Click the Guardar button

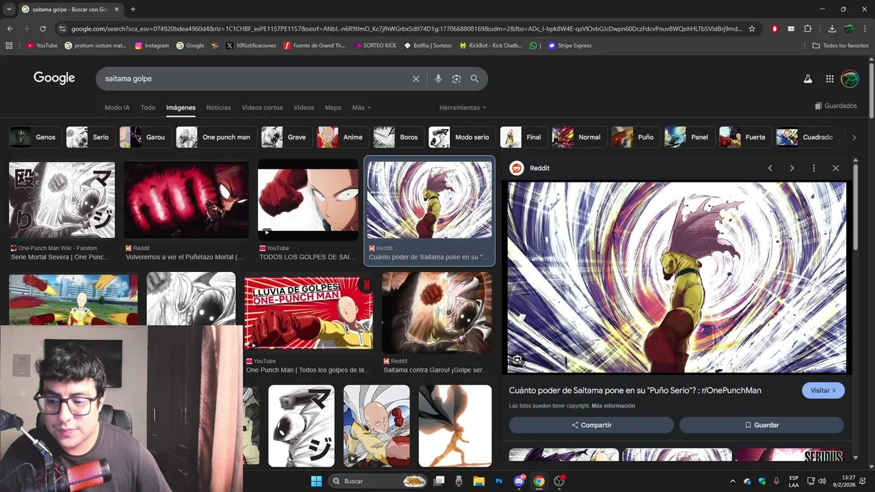pos(762,425)
